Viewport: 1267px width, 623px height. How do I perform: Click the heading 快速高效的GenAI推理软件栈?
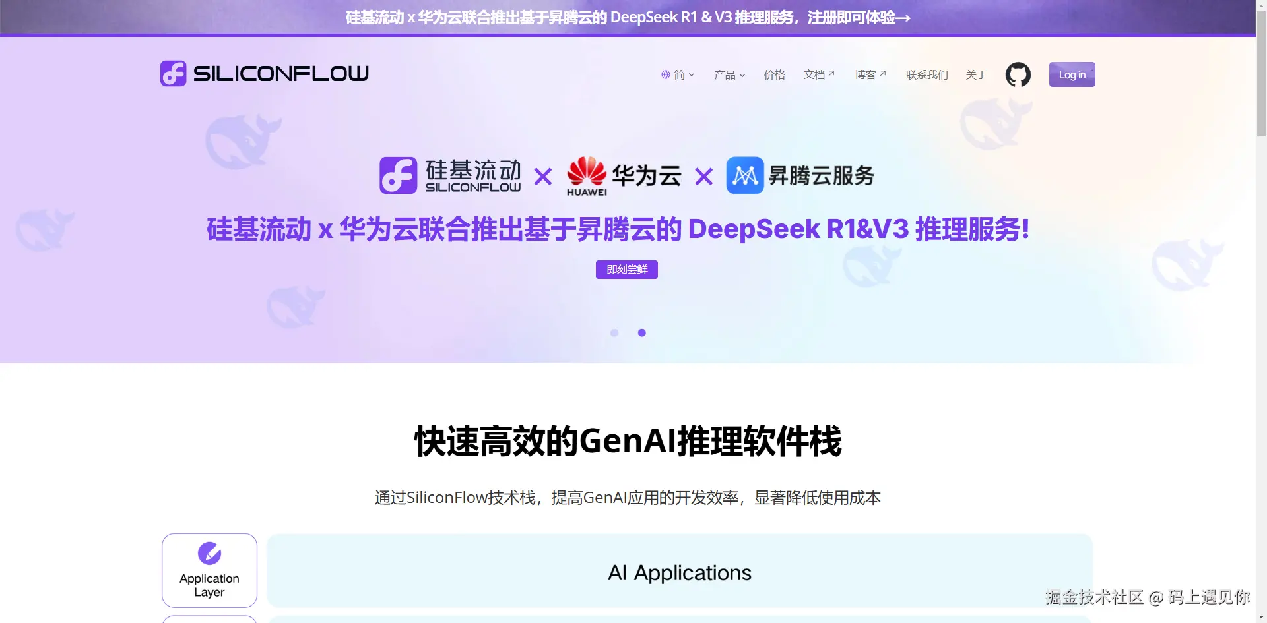point(628,441)
